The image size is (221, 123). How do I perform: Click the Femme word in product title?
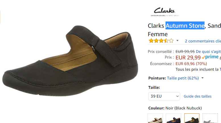click(158, 34)
